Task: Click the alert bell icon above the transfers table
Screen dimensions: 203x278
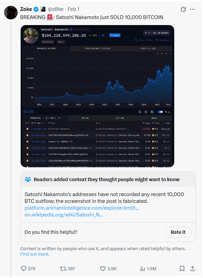Action: 140,111
